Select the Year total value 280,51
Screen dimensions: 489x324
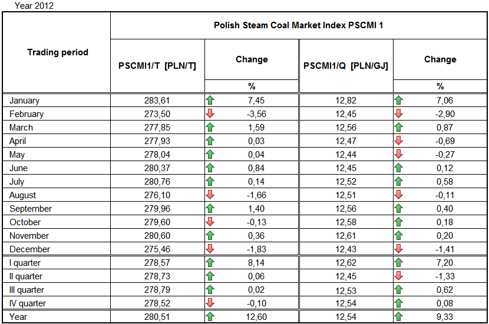[157, 318]
